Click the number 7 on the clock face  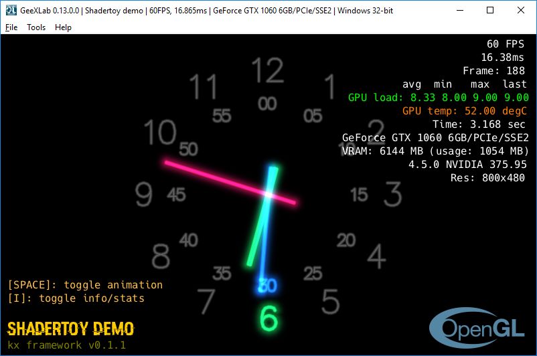tap(206, 301)
